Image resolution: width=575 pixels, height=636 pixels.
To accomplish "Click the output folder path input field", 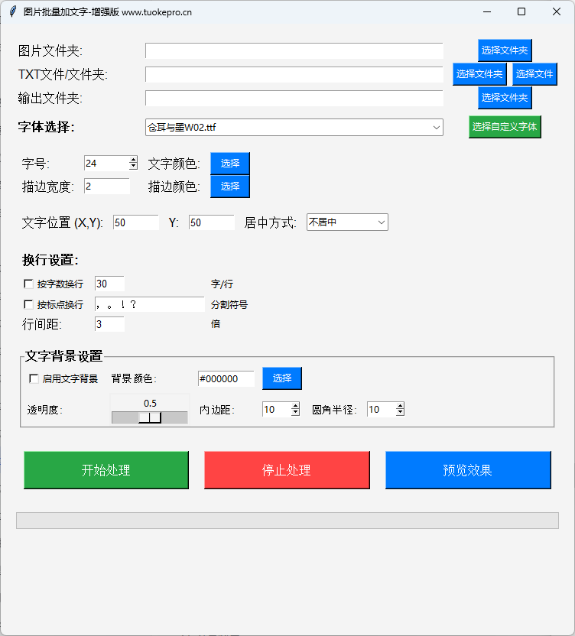I will point(294,98).
